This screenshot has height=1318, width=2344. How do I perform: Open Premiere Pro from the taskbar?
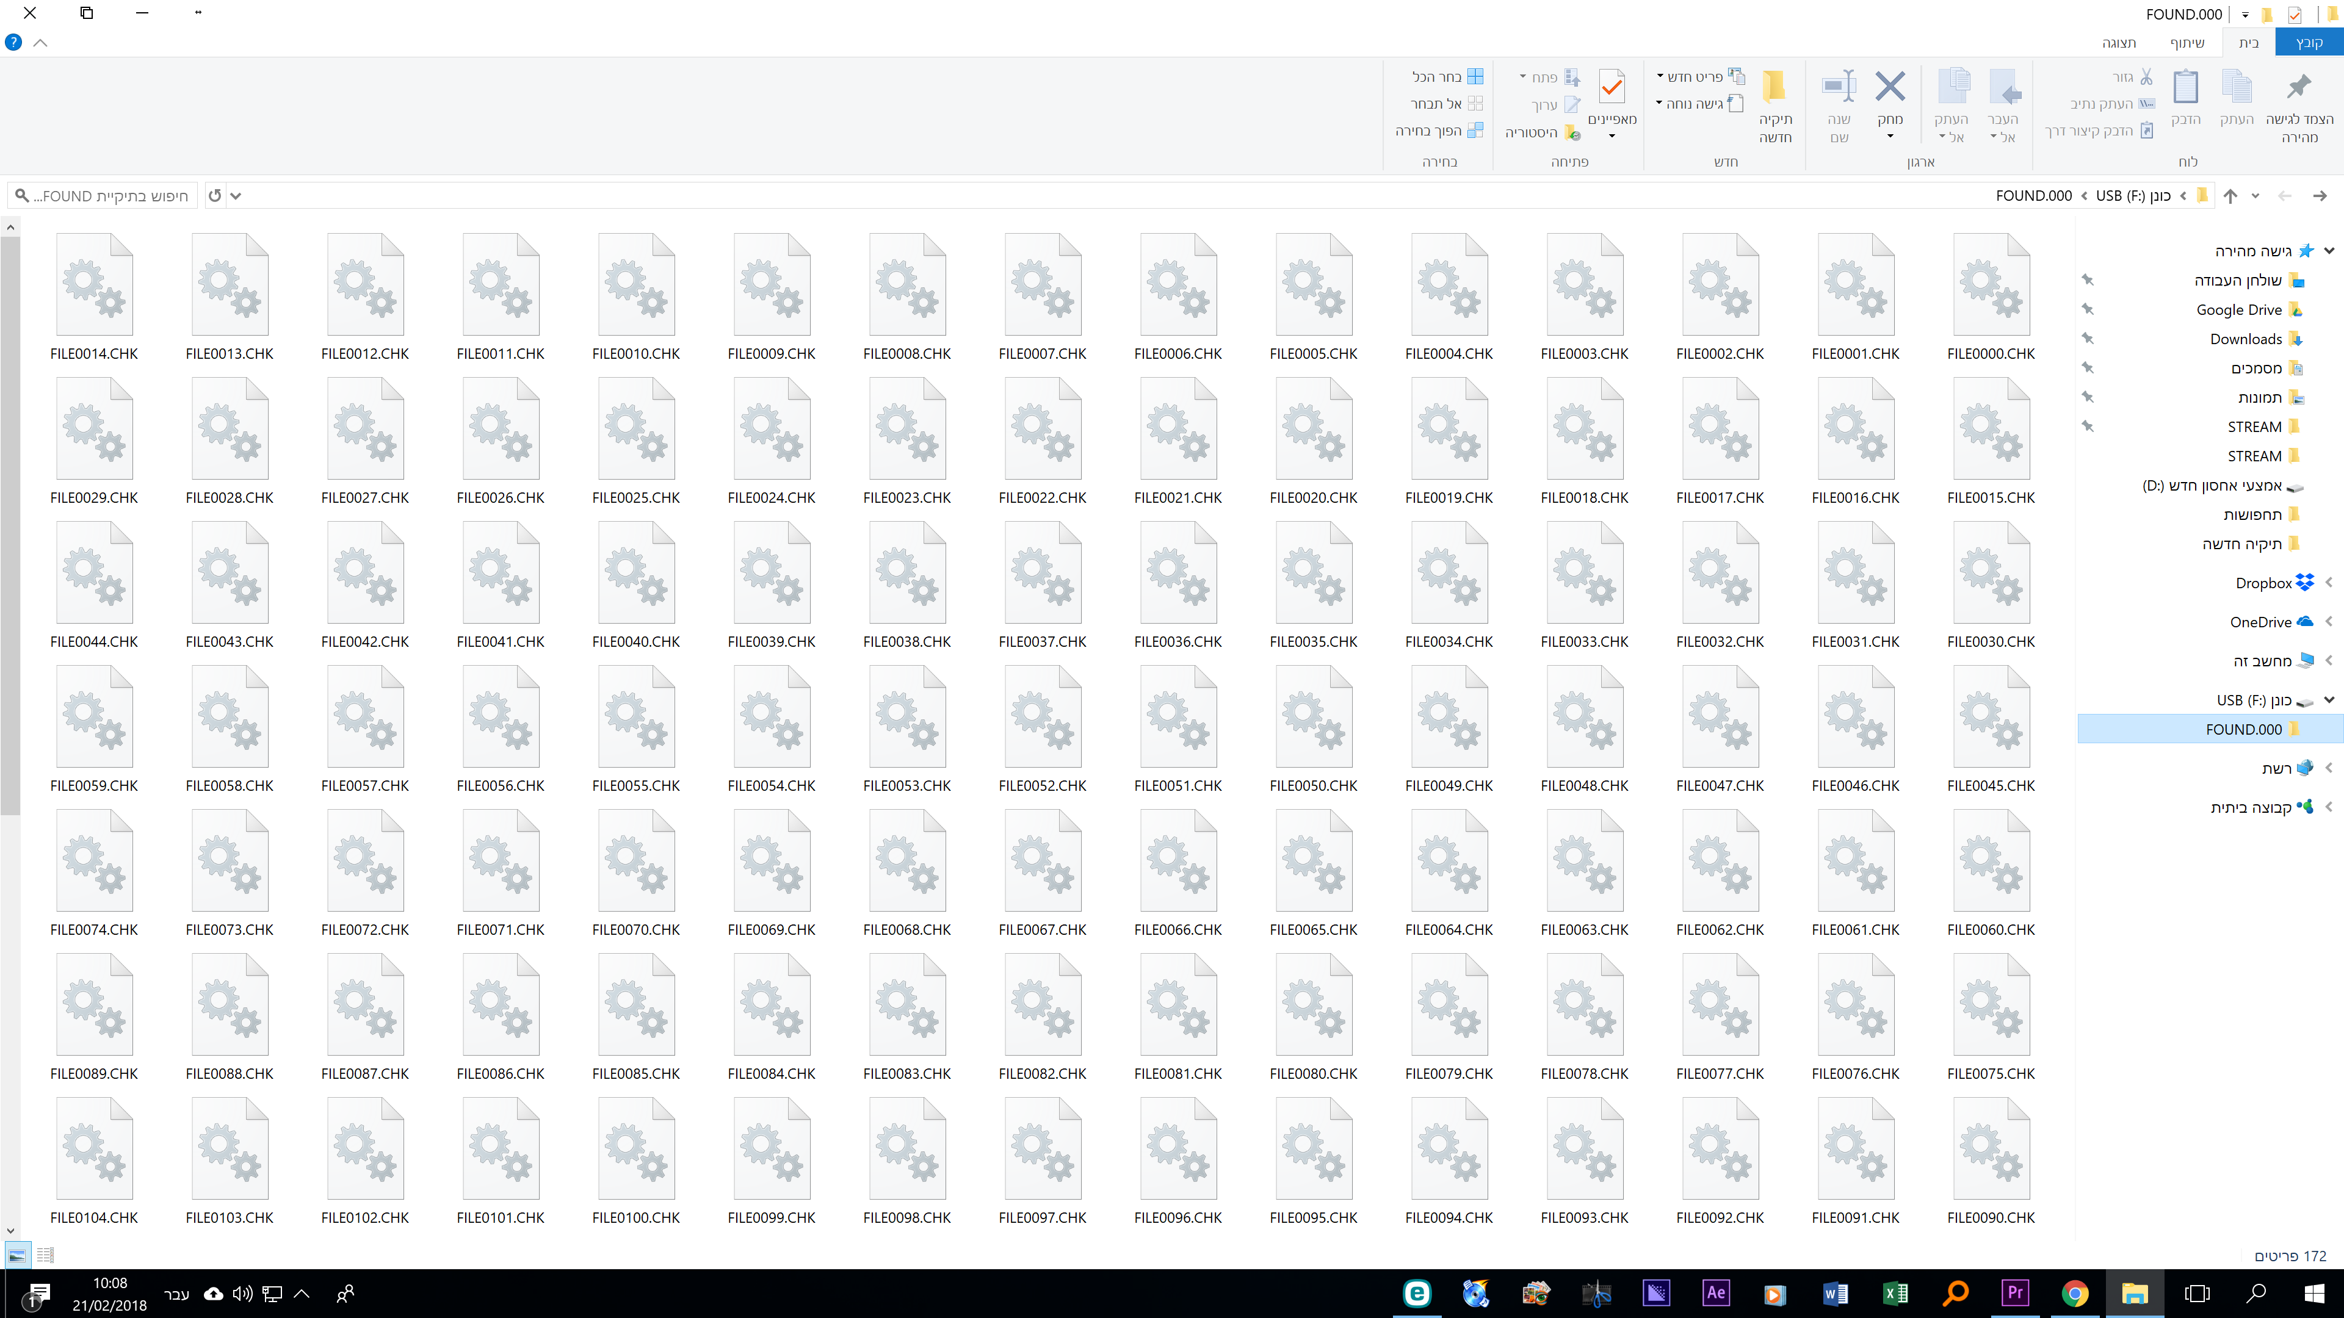pos(2014,1292)
